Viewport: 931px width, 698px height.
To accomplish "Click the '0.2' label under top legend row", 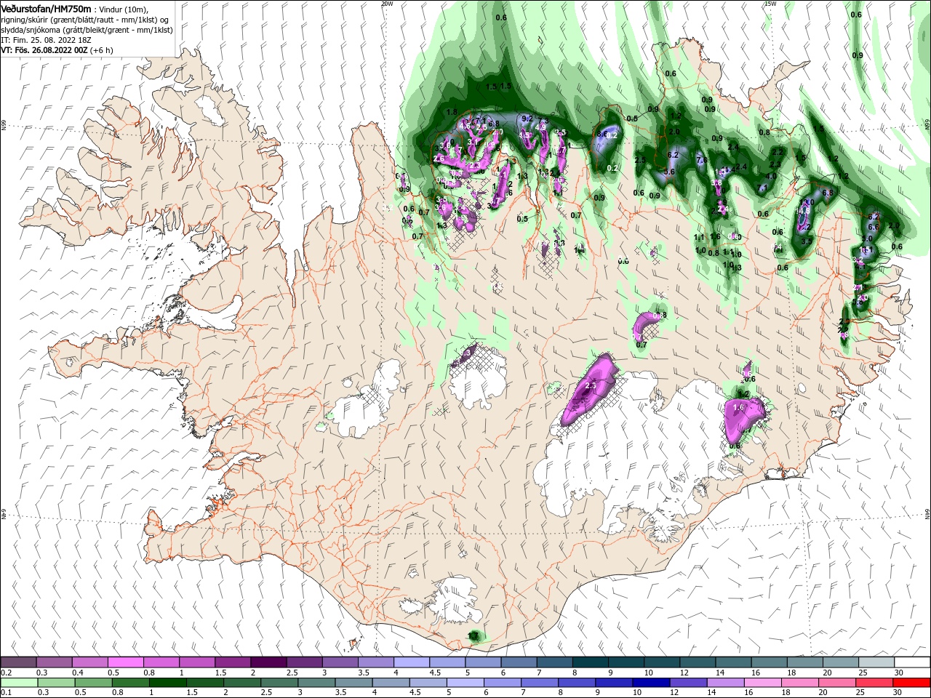I will [6, 673].
